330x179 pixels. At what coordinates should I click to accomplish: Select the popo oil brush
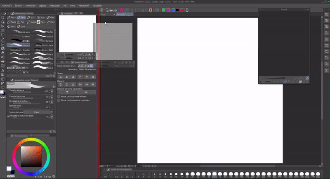coord(43,36)
